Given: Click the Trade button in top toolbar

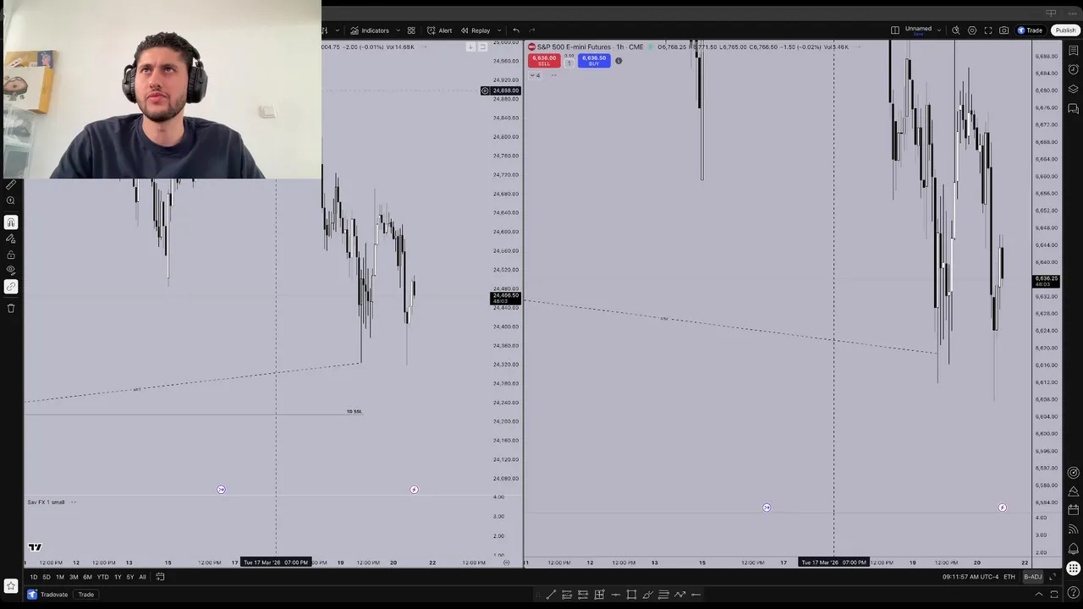Looking at the screenshot, I should pyautogui.click(x=1030, y=30).
